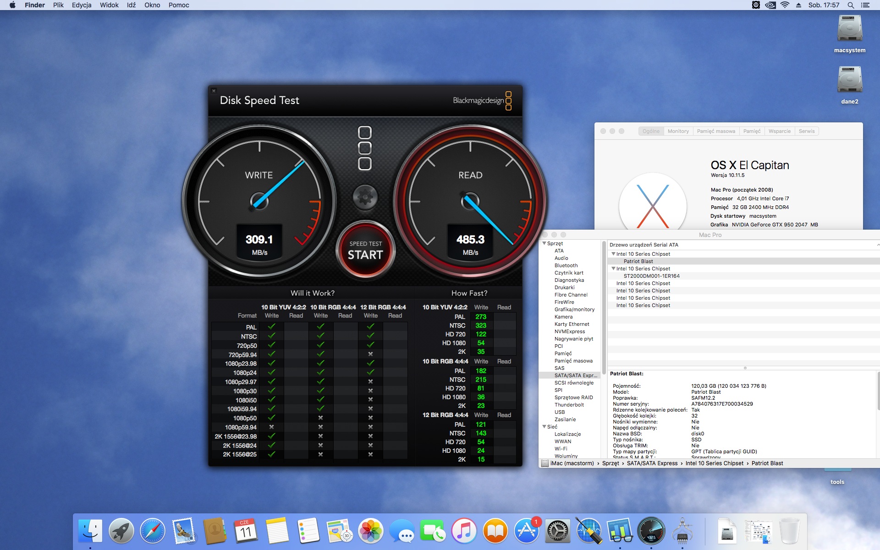Select ST2000DM001-1ER164 drive in tree
This screenshot has width=880, height=550.
pos(651,276)
